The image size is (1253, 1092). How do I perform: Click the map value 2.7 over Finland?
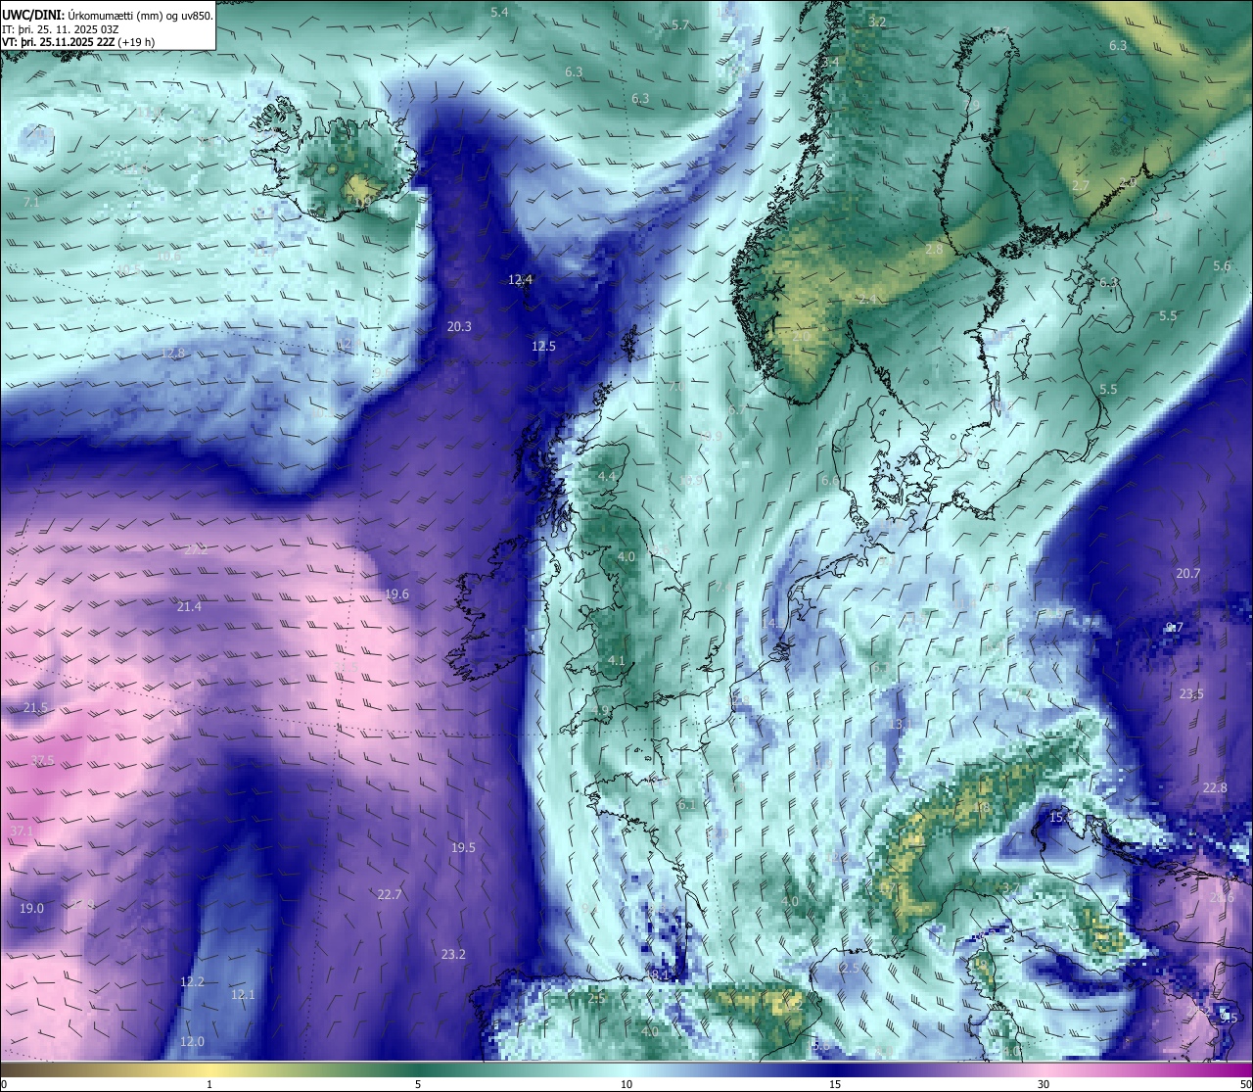point(1081,185)
